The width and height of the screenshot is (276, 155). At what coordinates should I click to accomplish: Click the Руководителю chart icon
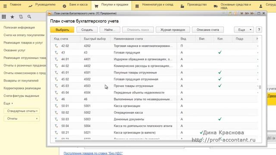pos(31,6)
